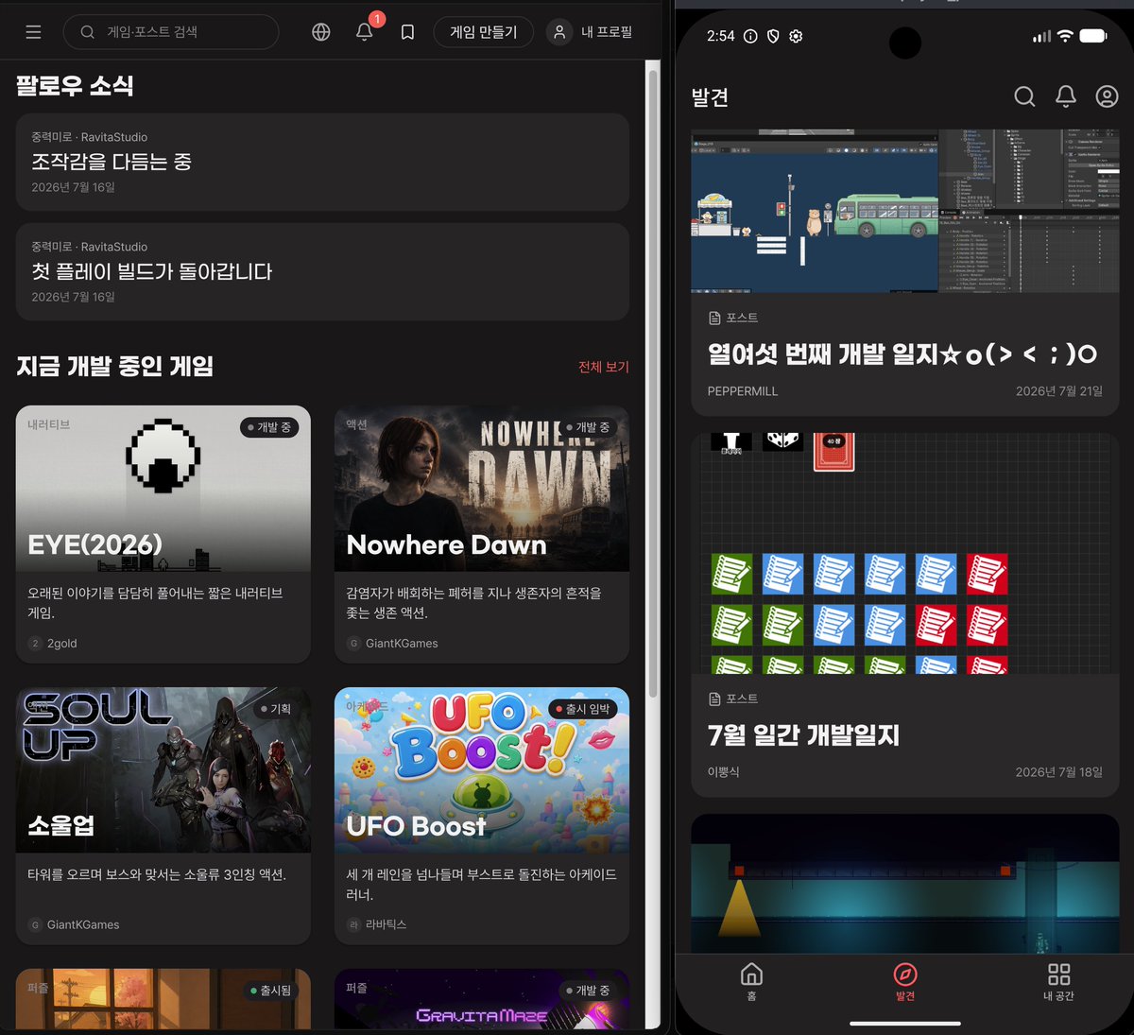Viewport: 1134px width, 1035px height.
Task: Click the PEPPERMILL author name
Action: 743,391
